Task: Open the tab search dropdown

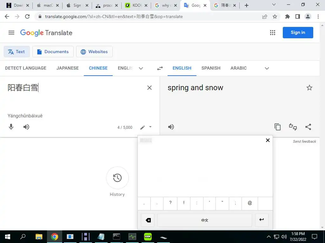Action: [274, 4]
